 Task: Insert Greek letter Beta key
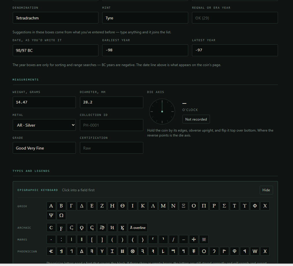pyautogui.click(x=61, y=206)
